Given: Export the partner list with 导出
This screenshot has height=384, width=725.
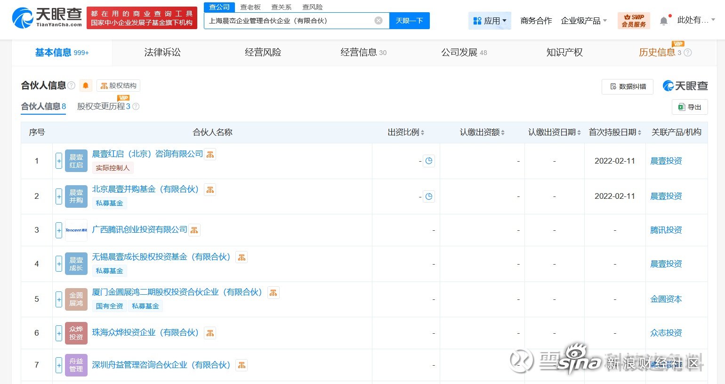Looking at the screenshot, I should (690, 107).
